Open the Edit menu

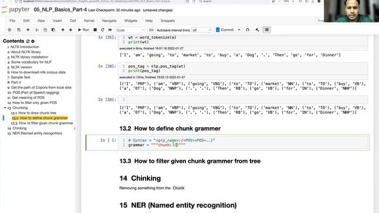click(26, 21)
